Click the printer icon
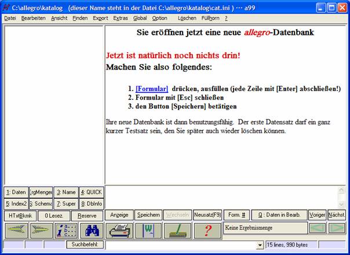350x255 pixels. tap(119, 231)
